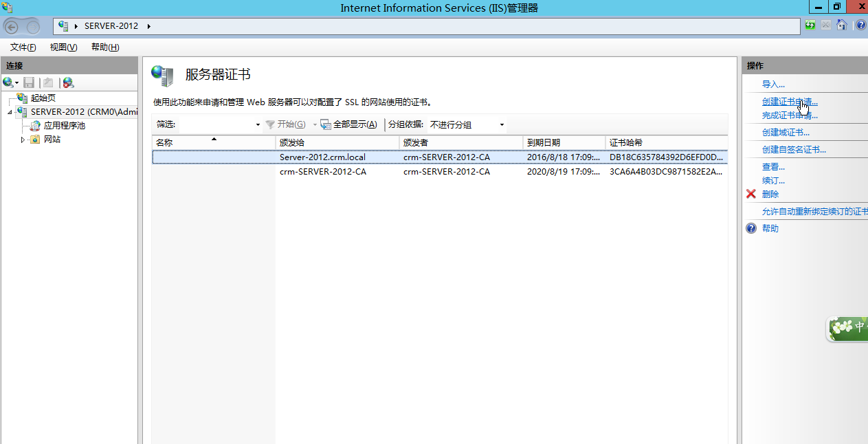Click the Home icon in the address bar

[x=841, y=25]
